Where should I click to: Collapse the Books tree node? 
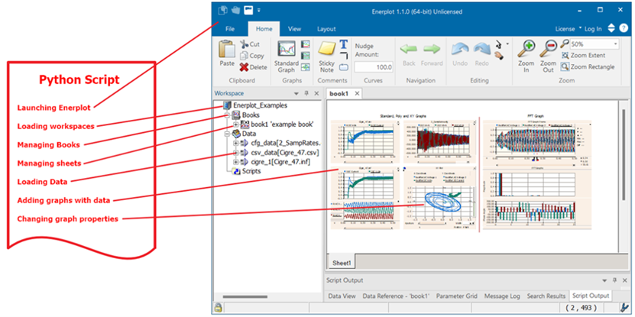(228, 115)
